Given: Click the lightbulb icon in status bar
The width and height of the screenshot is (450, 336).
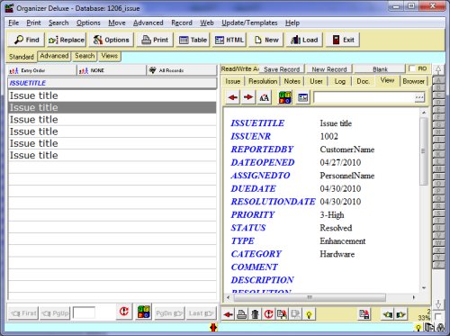Looking at the screenshot, I should [418, 328].
